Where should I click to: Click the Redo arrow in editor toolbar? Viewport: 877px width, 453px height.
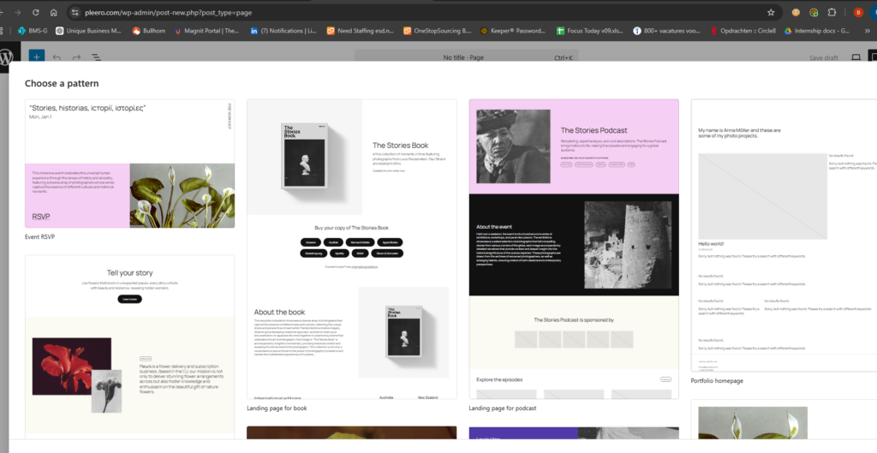[75, 57]
